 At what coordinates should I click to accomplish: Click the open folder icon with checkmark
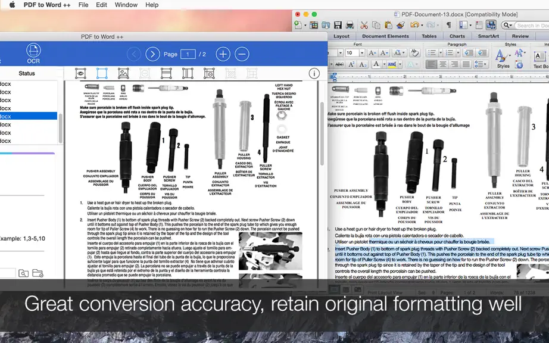[x=38, y=273]
